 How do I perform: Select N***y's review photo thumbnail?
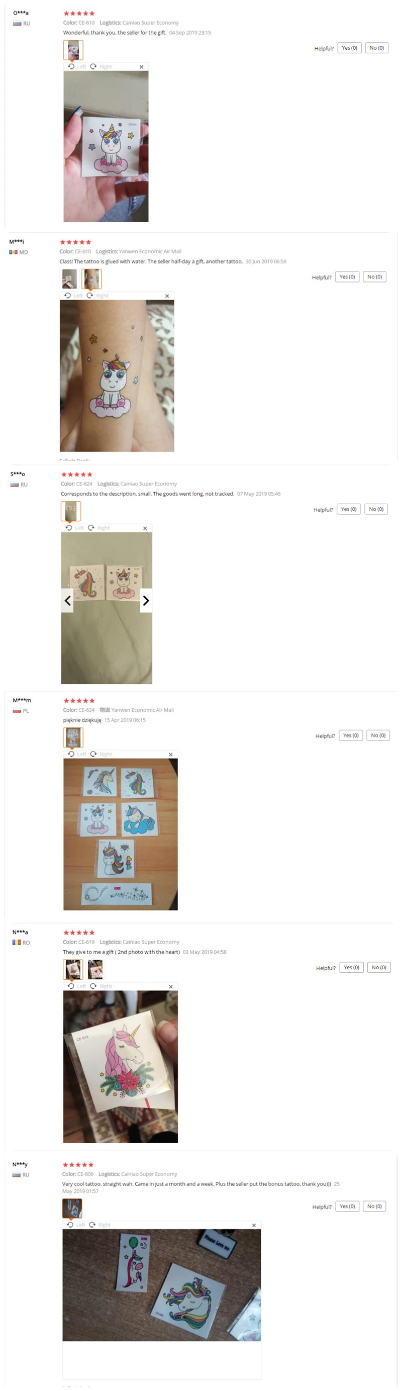[x=72, y=1208]
